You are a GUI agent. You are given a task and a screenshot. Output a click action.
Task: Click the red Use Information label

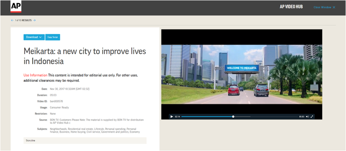coord(35,75)
